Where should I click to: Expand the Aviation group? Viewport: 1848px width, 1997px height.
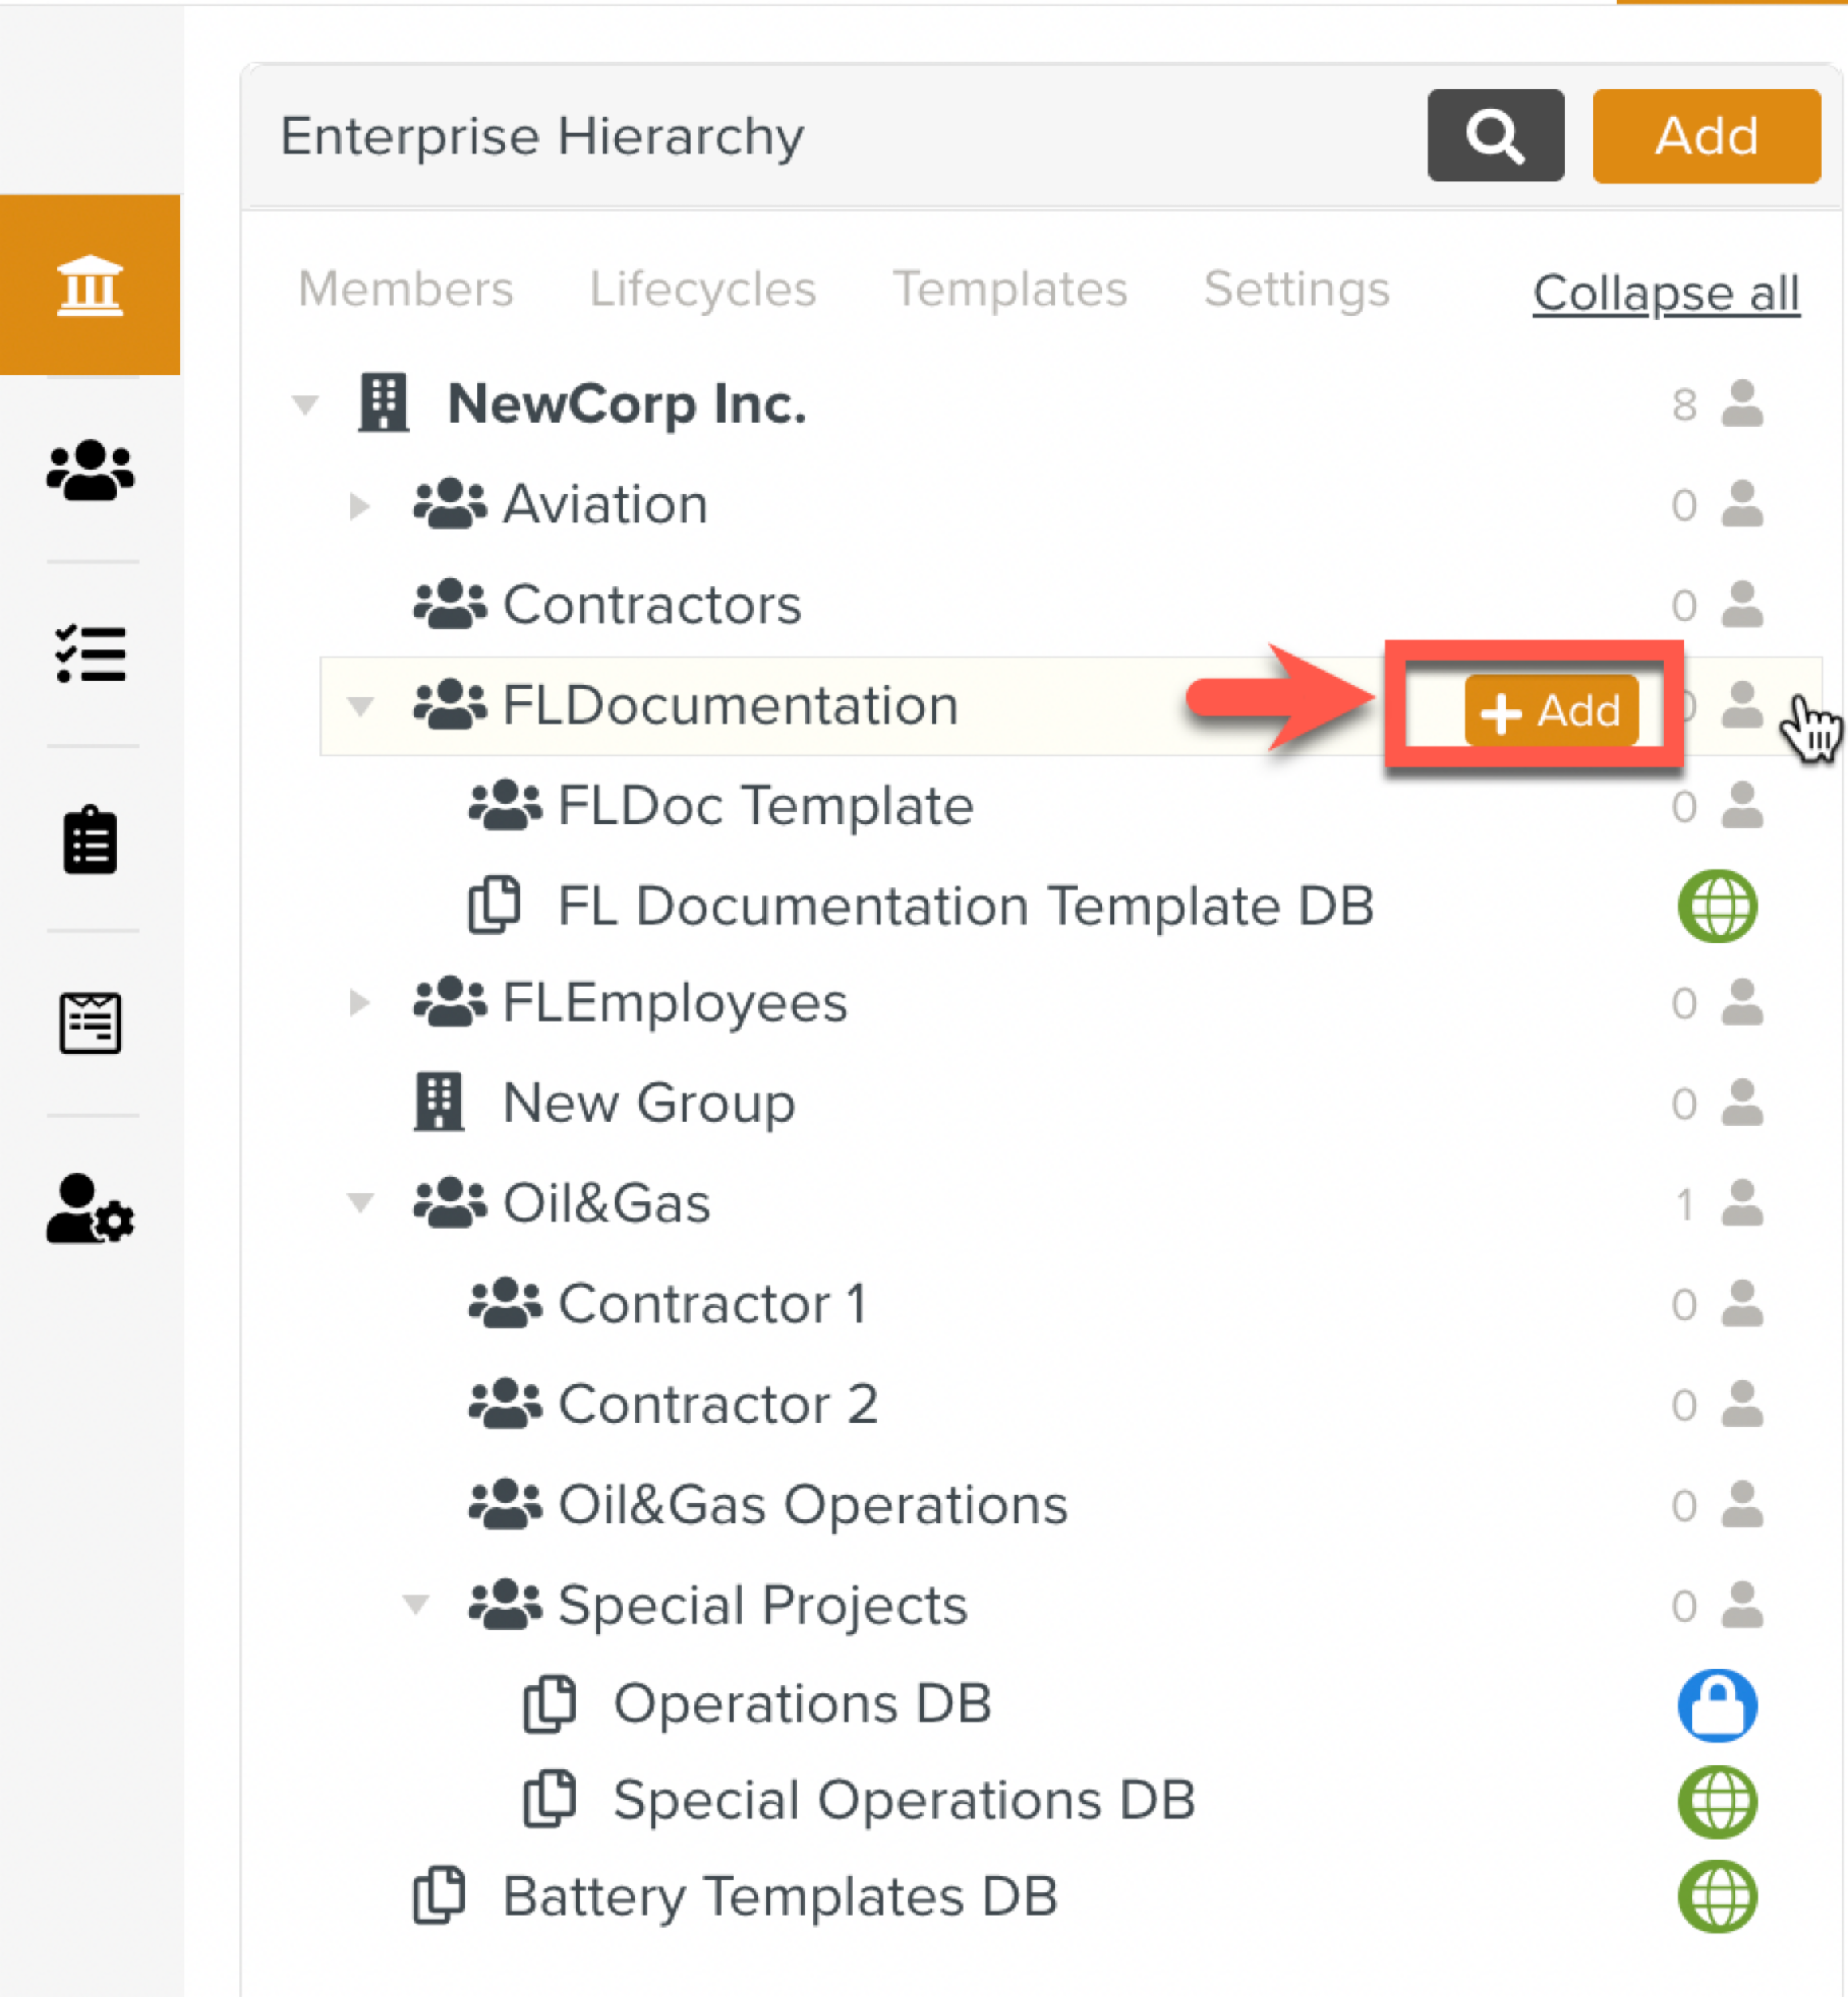pos(360,506)
